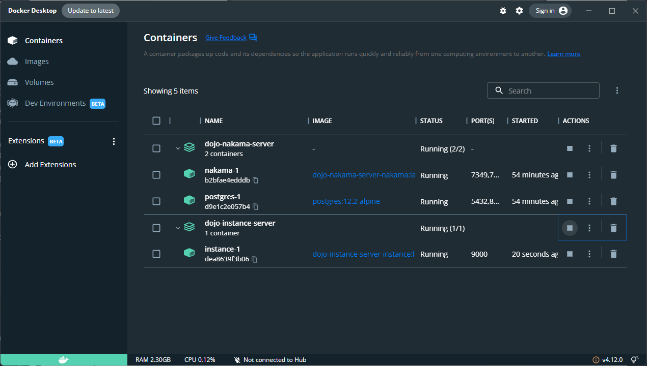The width and height of the screenshot is (647, 366).
Task: Check the dojo-instance-server row checkbox
Action: [156, 228]
